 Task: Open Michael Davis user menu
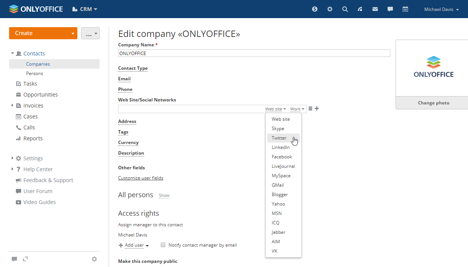pos(442,9)
